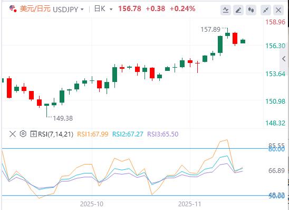Screen dimensions: 289x210
Task: Click the RSI1:67.99 value
Action: (93, 134)
